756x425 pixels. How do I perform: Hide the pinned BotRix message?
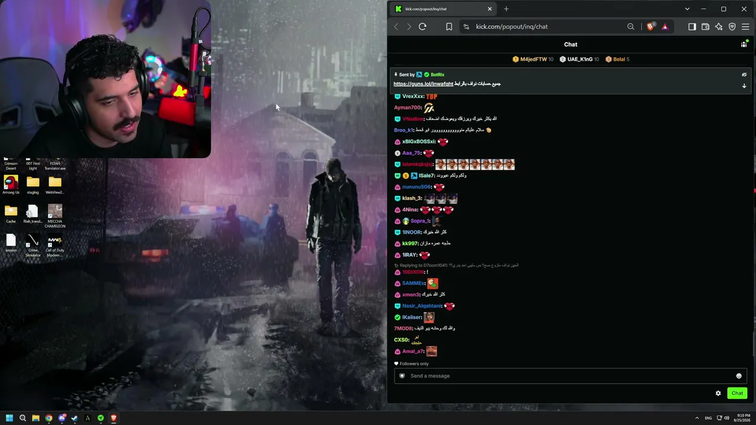(x=744, y=75)
